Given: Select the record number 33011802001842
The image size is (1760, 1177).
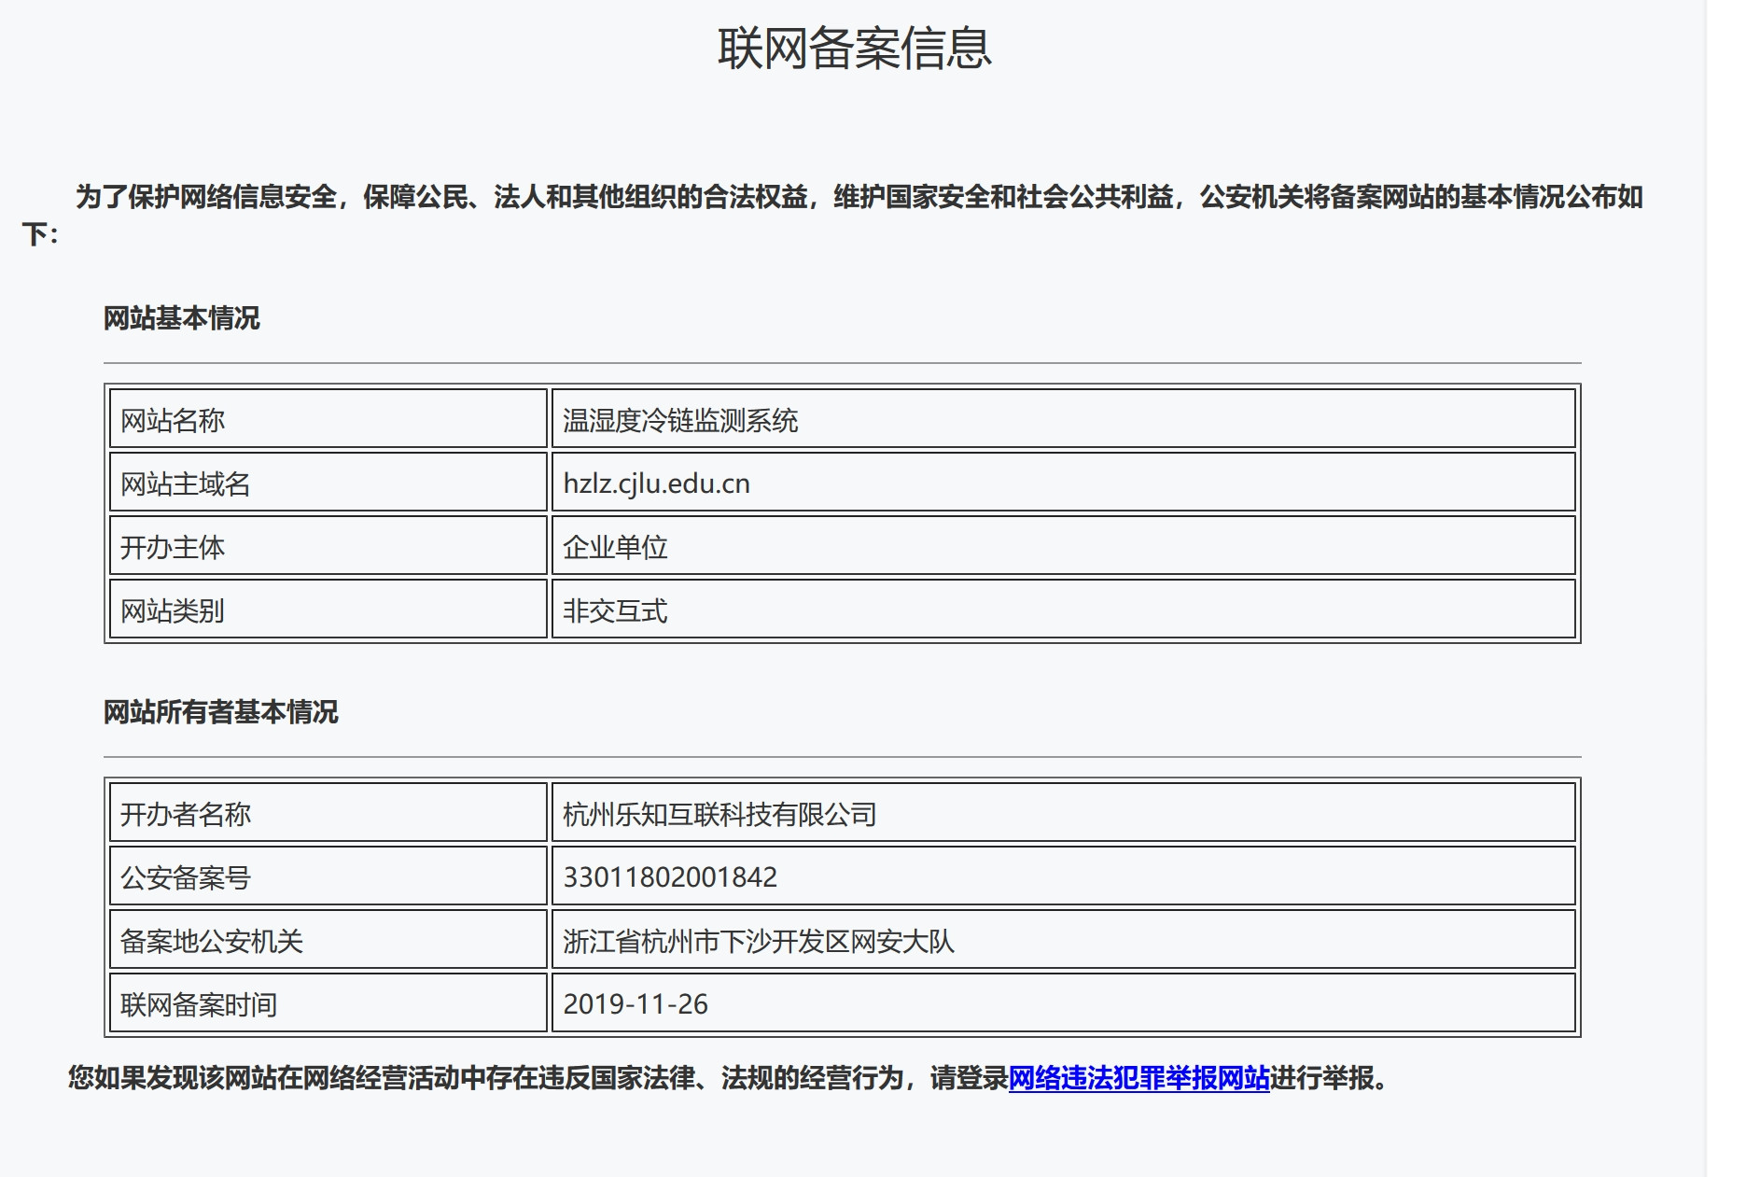Looking at the screenshot, I should 670,877.
